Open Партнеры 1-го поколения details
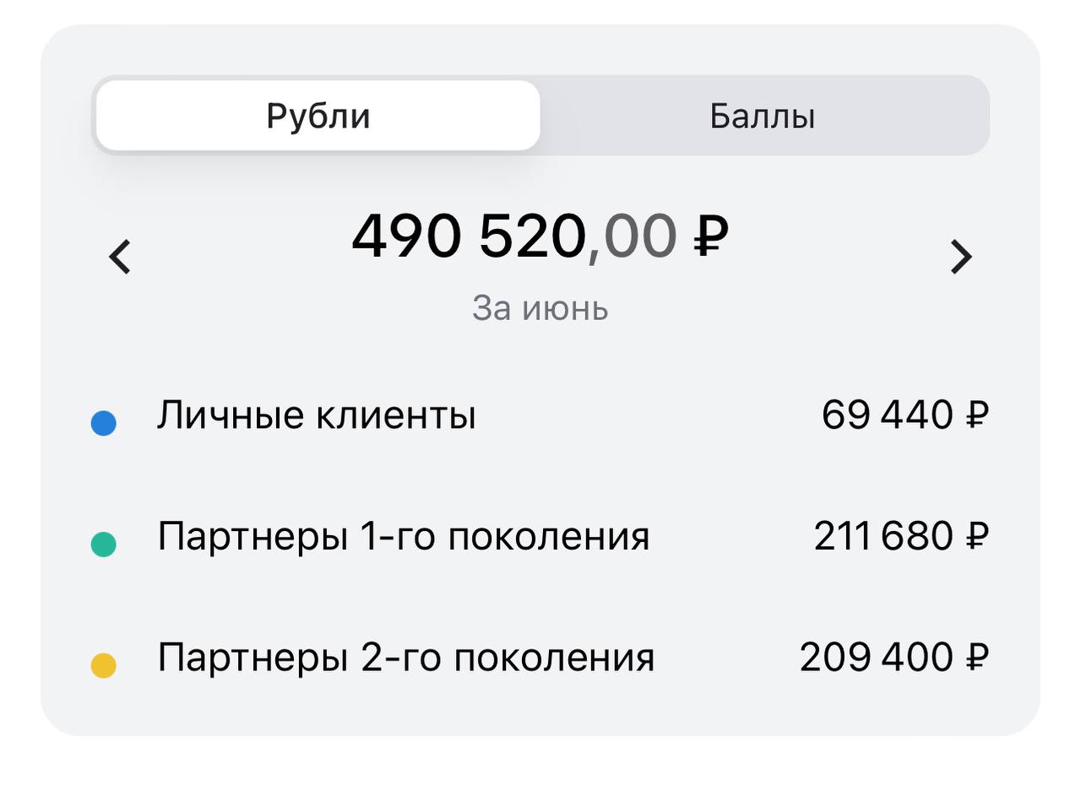Viewport: 1081px width, 802px height. tap(404, 537)
